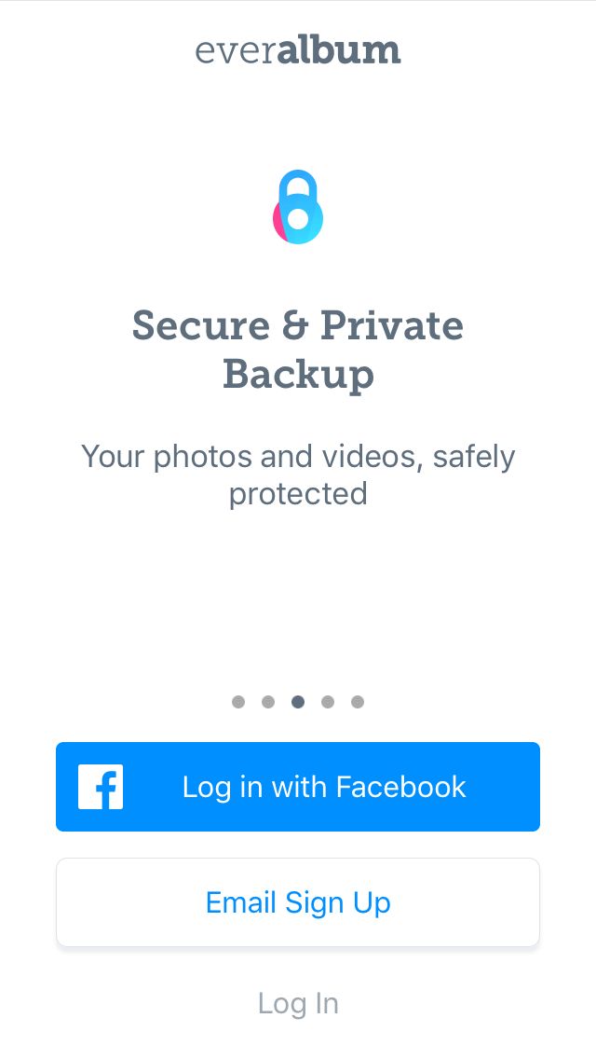Click the white keyhole circle in padlock

pyautogui.click(x=298, y=218)
